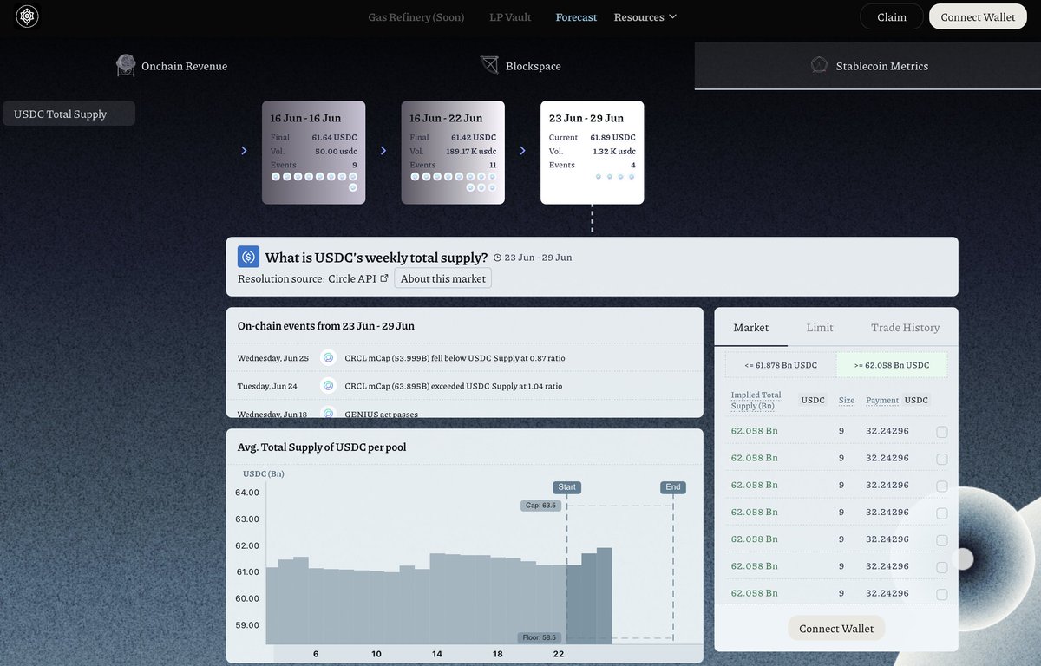
Task: Open the Gas Refinery (Soon) menu item
Action: 416,17
